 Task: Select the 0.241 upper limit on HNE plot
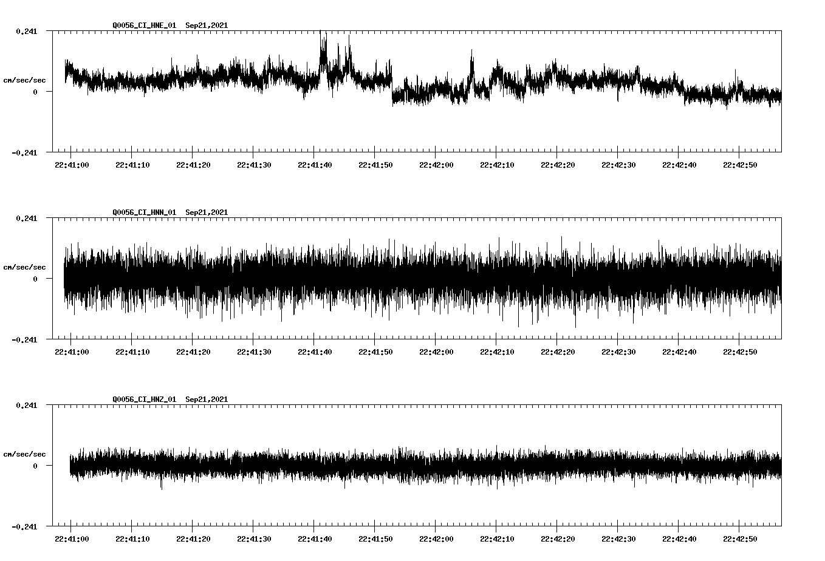[x=26, y=31]
